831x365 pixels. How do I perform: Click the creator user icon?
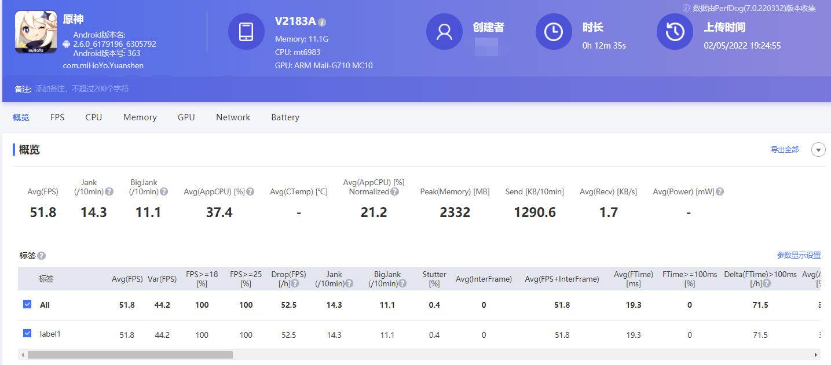point(444,31)
